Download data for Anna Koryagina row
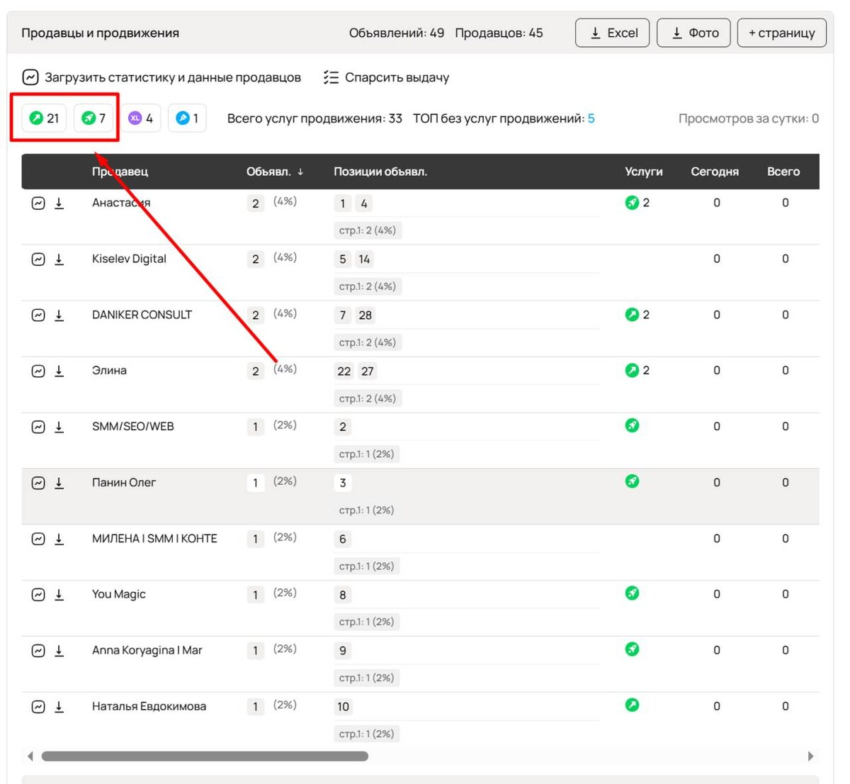Screen dimensions: 850x784 (x=59, y=651)
